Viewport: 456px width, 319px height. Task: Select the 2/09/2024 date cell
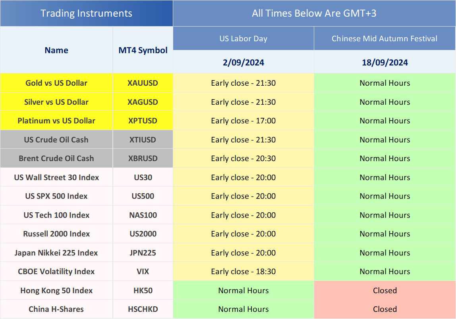tap(243, 62)
